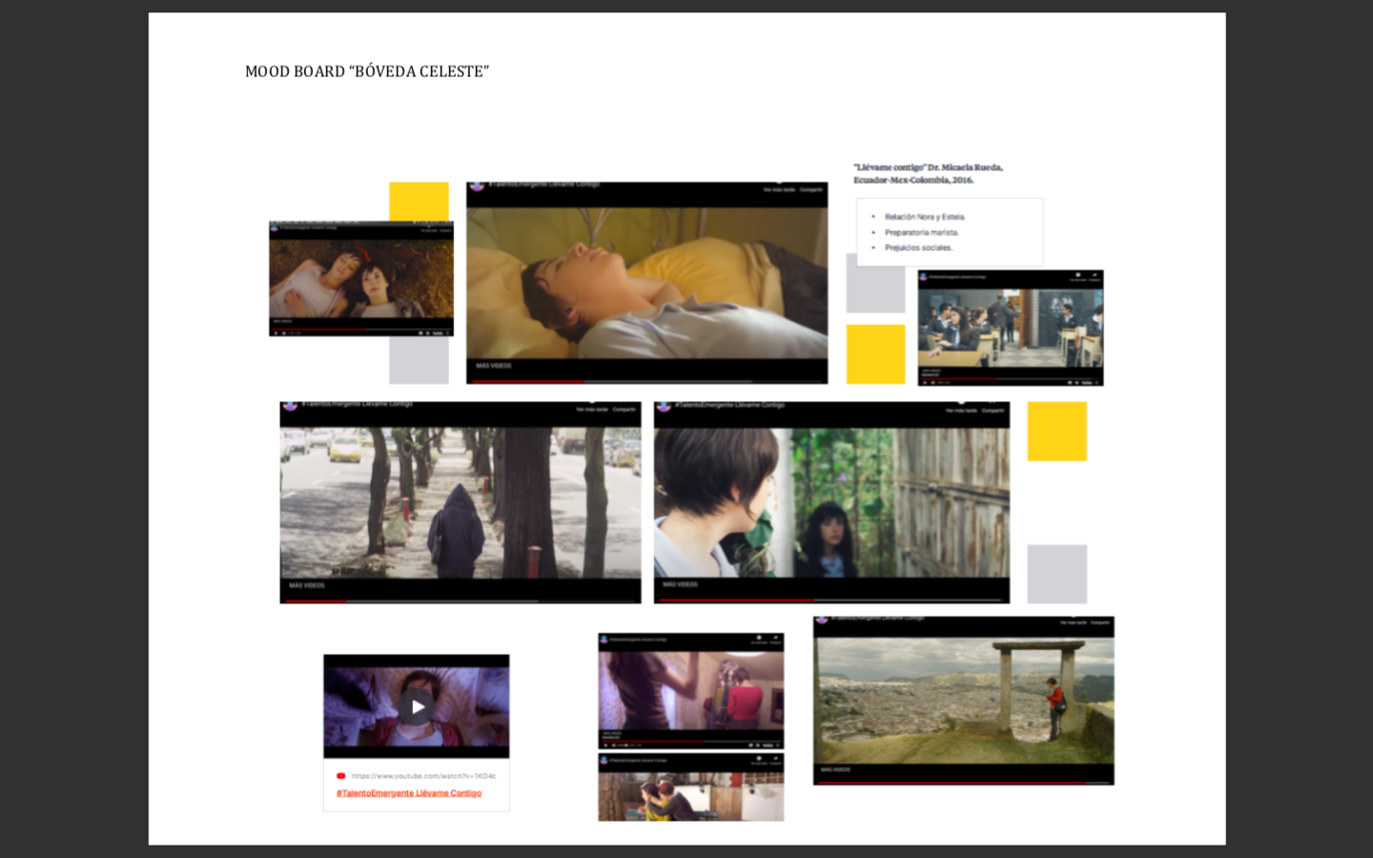Click the channel avatar on the street walking video
This screenshot has width=1373, height=858.
pyautogui.click(x=290, y=405)
